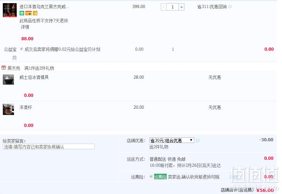Click the speech-bubble icon beside 省311:优惠促销

230,7
